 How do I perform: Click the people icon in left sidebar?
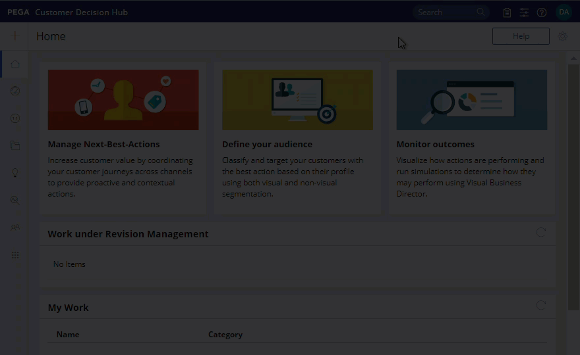click(x=15, y=227)
